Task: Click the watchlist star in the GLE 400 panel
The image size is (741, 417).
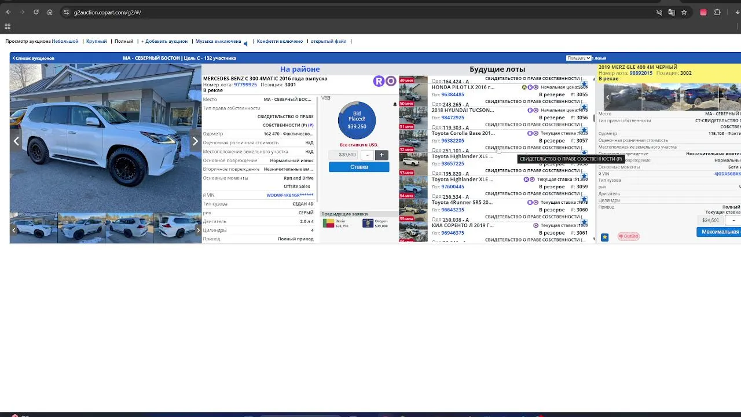Action: click(604, 237)
